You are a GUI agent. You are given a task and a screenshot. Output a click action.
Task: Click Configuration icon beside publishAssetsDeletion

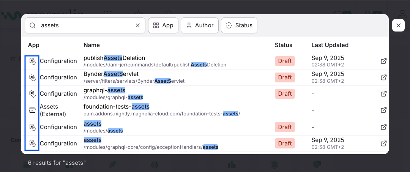click(x=33, y=61)
